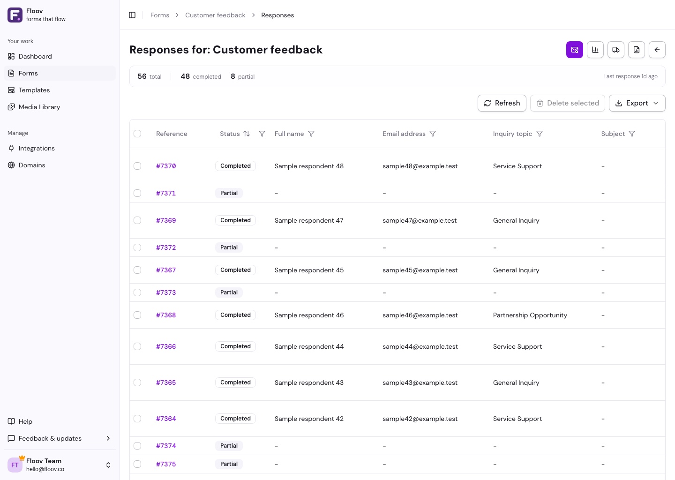Open Templates in the sidebar

[60, 90]
